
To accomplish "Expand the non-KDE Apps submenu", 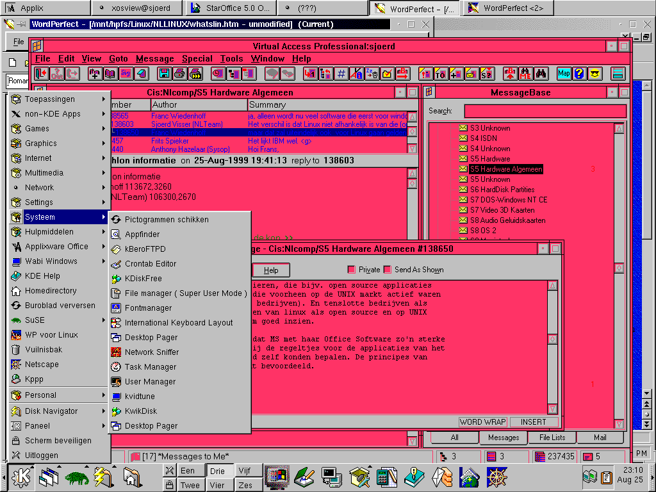I will tap(58, 114).
